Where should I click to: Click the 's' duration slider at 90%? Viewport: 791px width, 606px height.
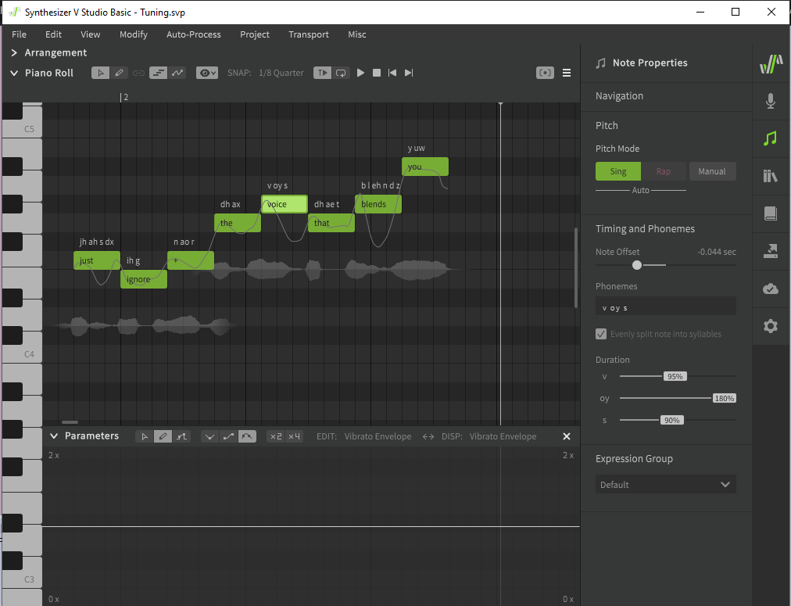point(672,421)
